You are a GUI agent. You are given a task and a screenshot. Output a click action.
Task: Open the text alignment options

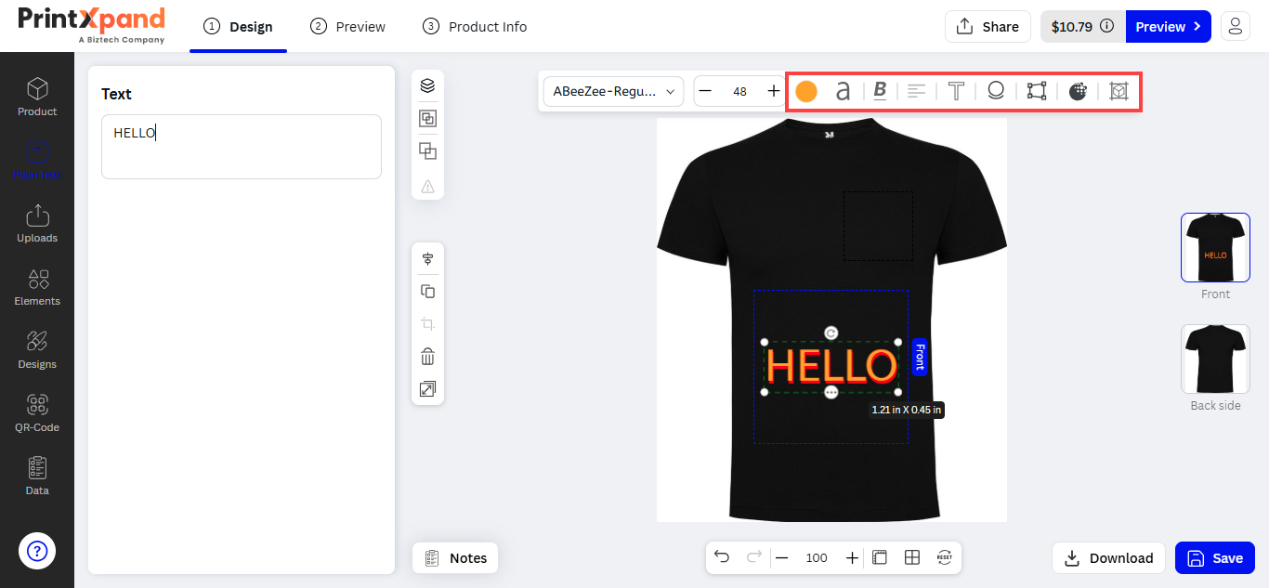(x=917, y=91)
